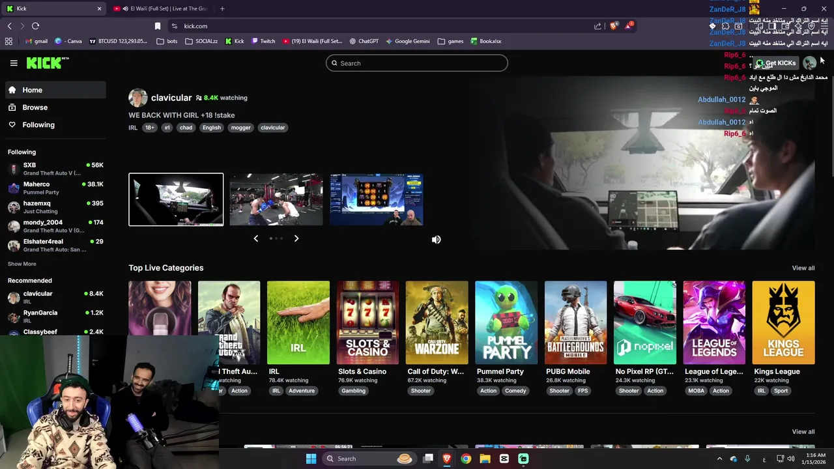Image resolution: width=834 pixels, height=469 pixels.
Task: Open the user profile avatar menu
Action: 809,63
